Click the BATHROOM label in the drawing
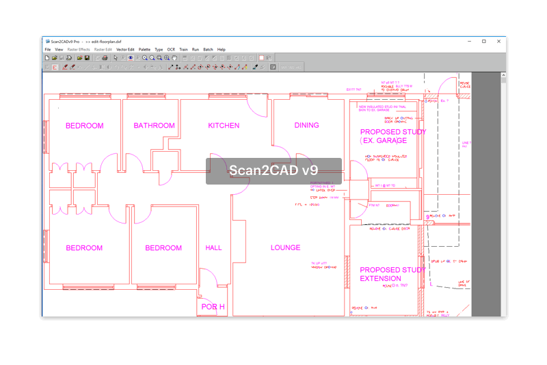This screenshot has height=365, width=547. click(155, 126)
